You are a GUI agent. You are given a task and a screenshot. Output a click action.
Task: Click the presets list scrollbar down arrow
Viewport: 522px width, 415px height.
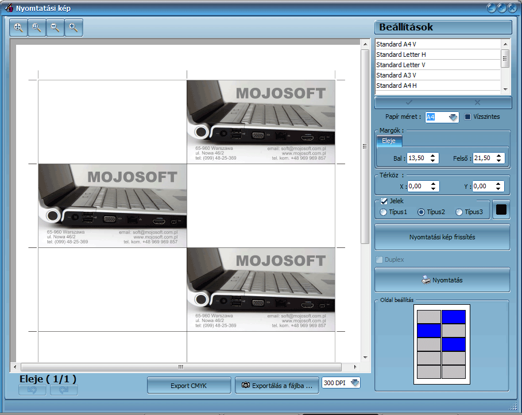click(505, 89)
